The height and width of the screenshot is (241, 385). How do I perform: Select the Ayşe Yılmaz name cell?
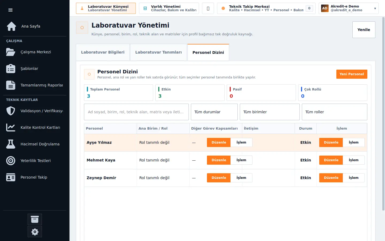point(110,142)
